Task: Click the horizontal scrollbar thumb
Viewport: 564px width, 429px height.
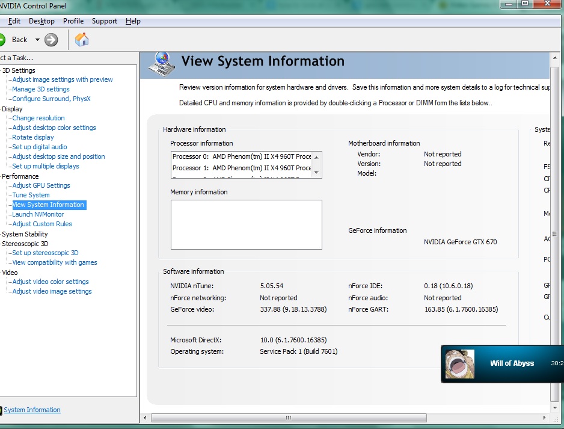Action: point(289,418)
